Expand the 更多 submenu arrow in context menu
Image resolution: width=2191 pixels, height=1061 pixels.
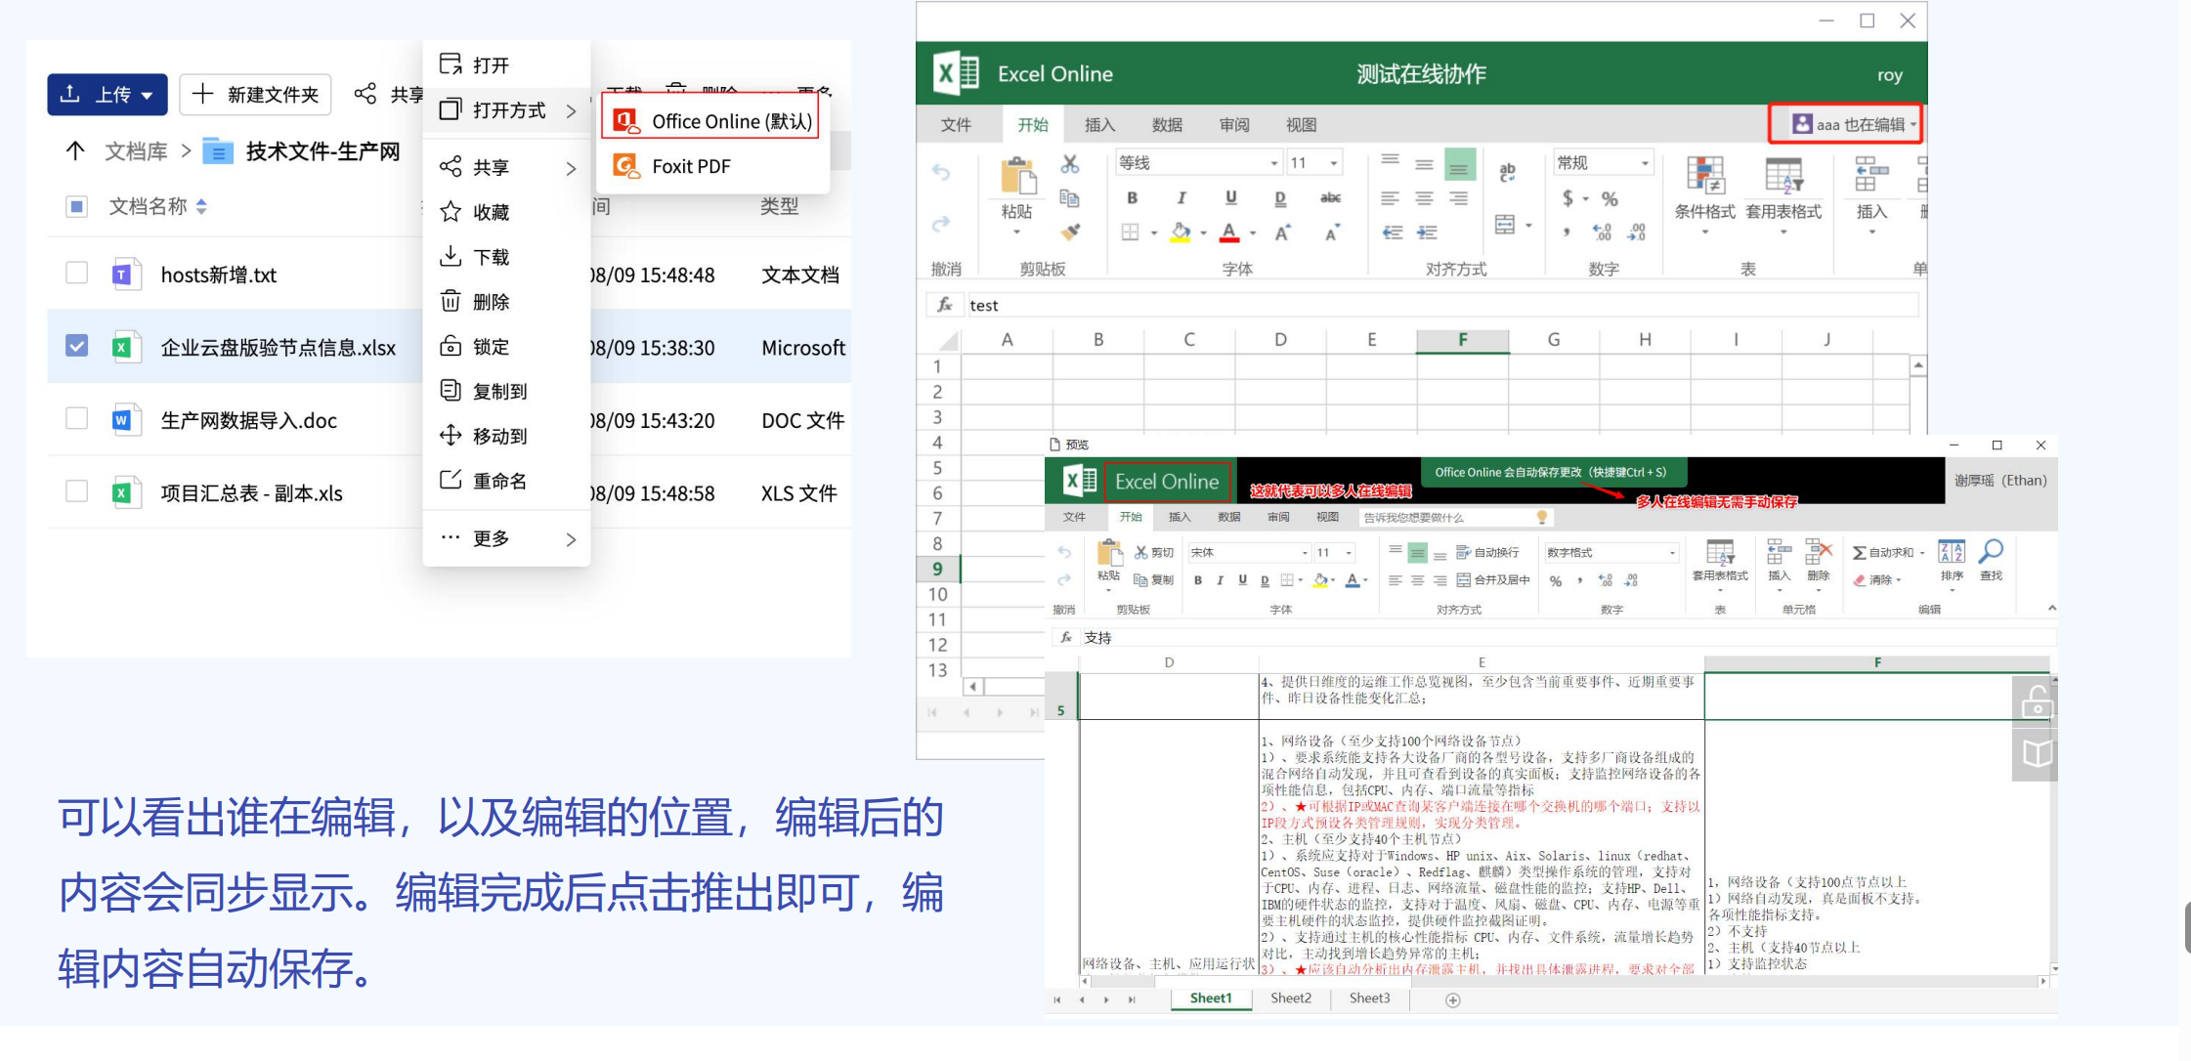coord(571,539)
